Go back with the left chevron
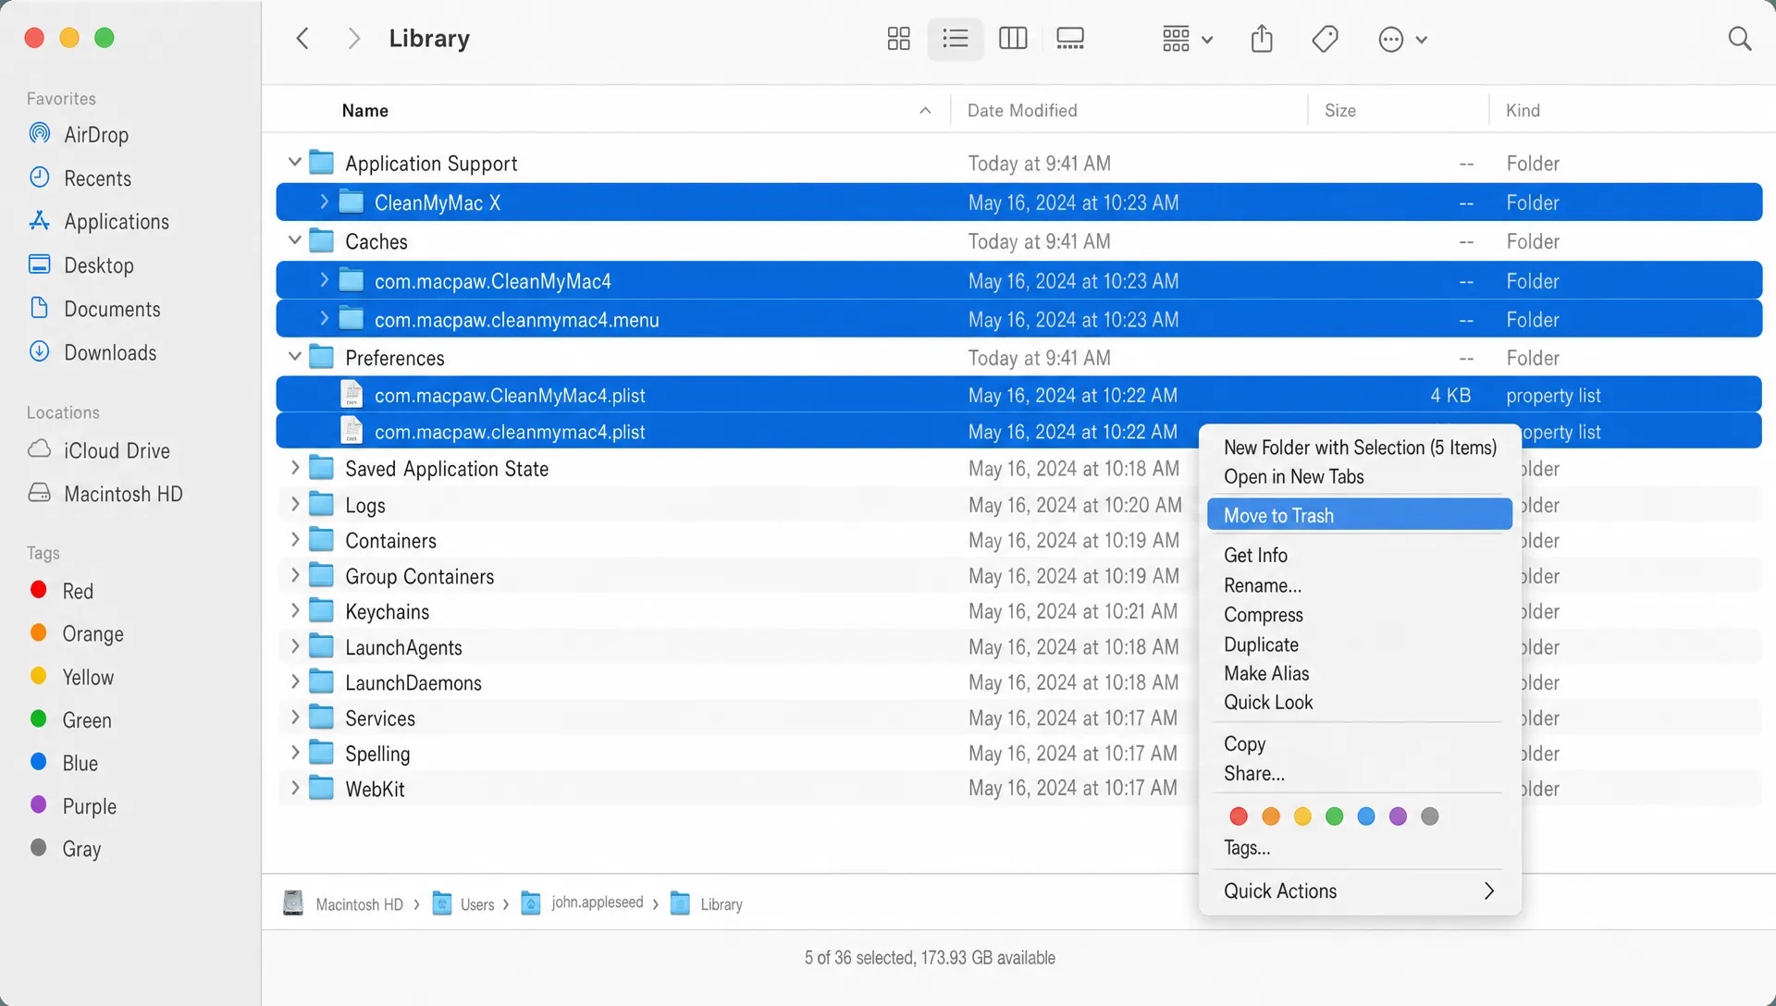This screenshot has height=1006, width=1776. coord(302,39)
